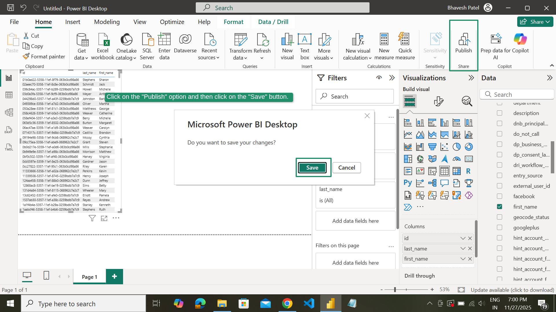This screenshot has width=556, height=312.
Task: Open Model view from the left sidebar
Action: pos(9,112)
